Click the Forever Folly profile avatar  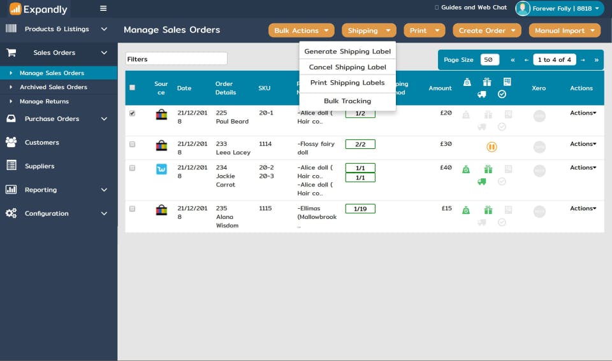(523, 8)
